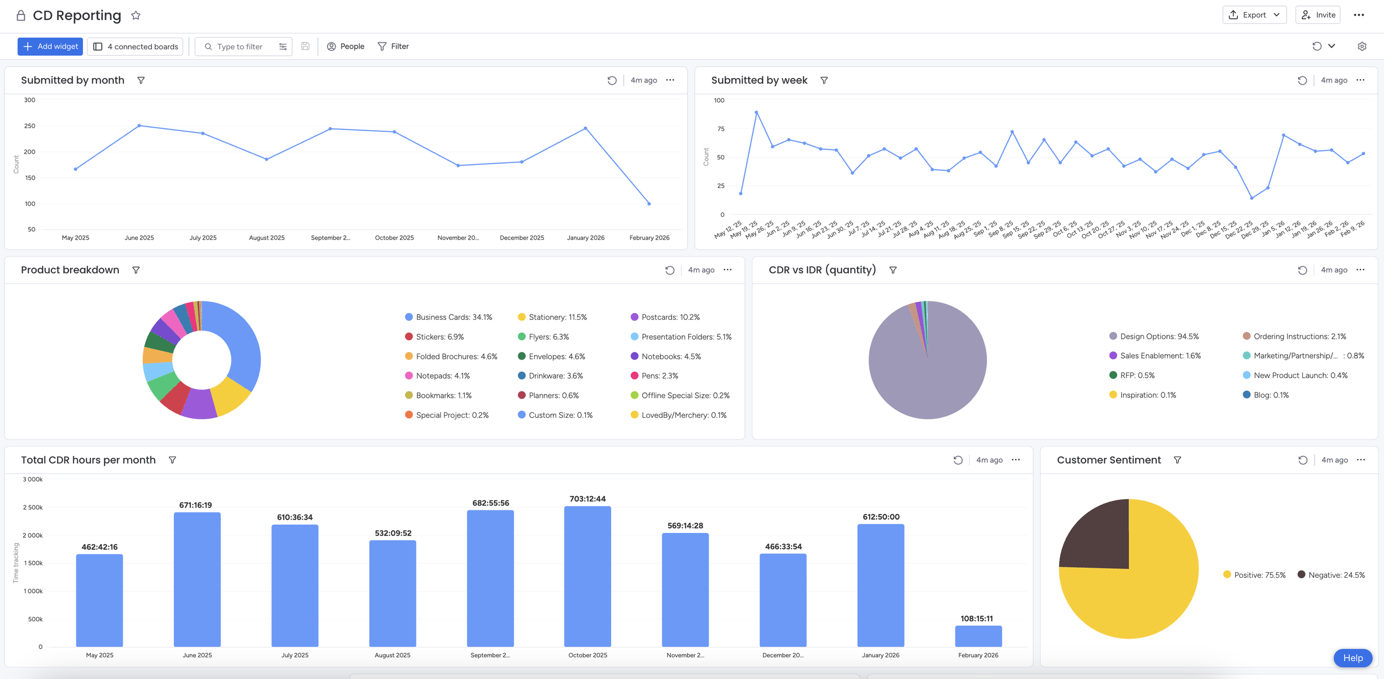Viewport: 1384px width, 679px height.
Task: Refresh the Submitted by week widget
Action: [x=1302, y=80]
